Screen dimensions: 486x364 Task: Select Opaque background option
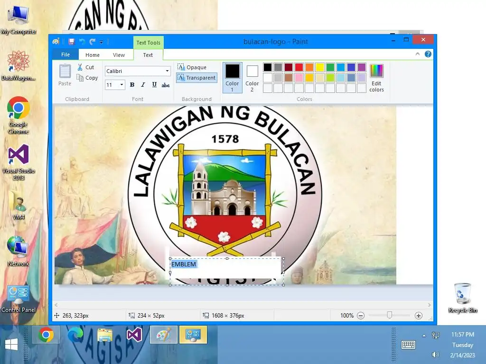(x=192, y=67)
